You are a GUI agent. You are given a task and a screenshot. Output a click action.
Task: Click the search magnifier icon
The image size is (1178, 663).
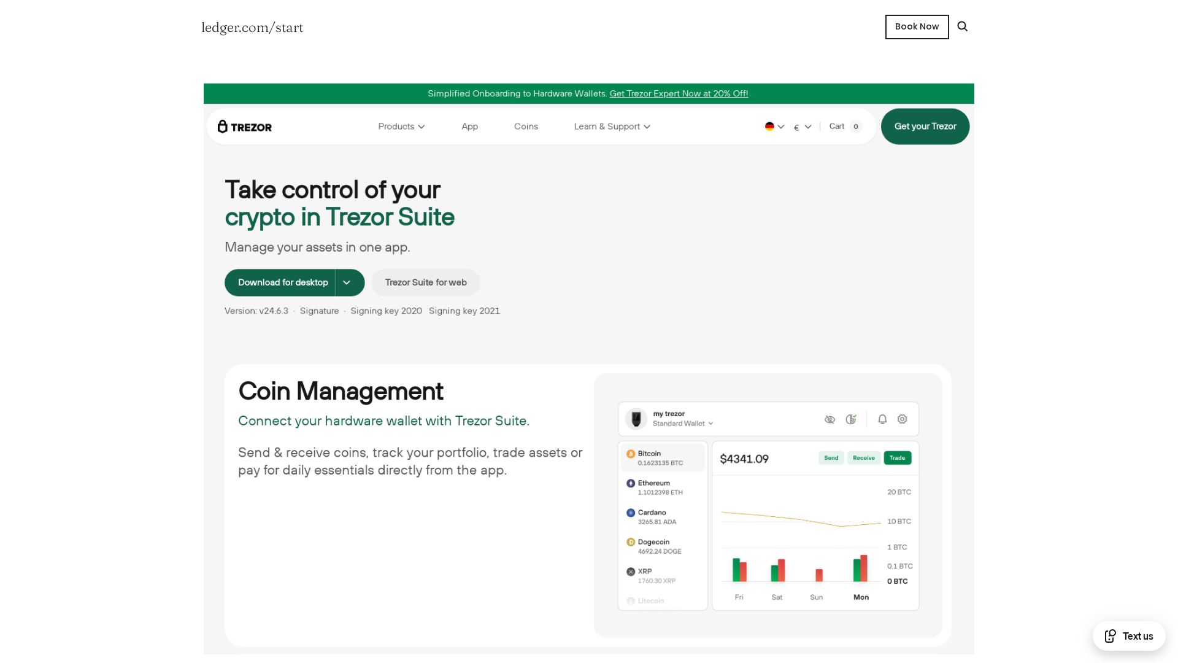pos(962,26)
